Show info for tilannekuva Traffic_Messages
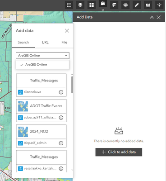Image resolution: width=166 pixels, height=181 pixels. click(x=61, y=92)
